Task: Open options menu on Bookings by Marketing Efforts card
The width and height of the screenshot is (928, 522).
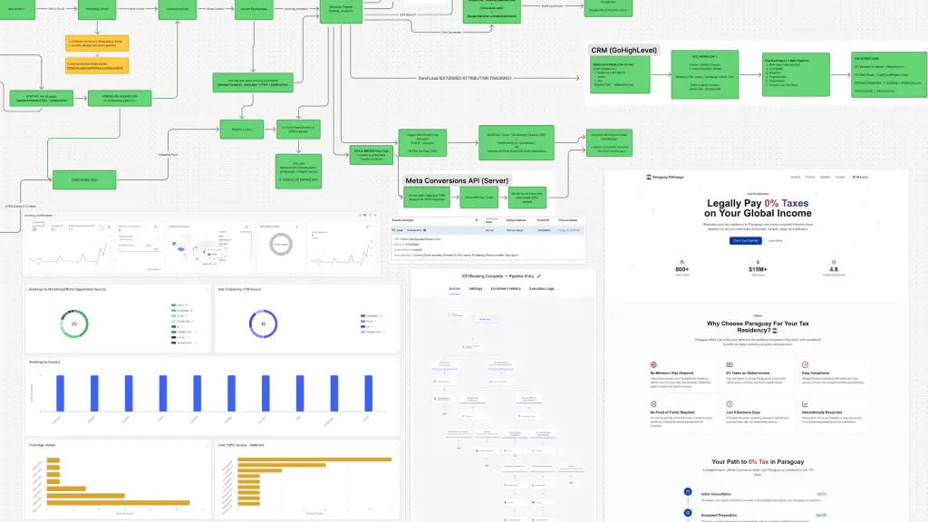Action: pyautogui.click(x=208, y=289)
